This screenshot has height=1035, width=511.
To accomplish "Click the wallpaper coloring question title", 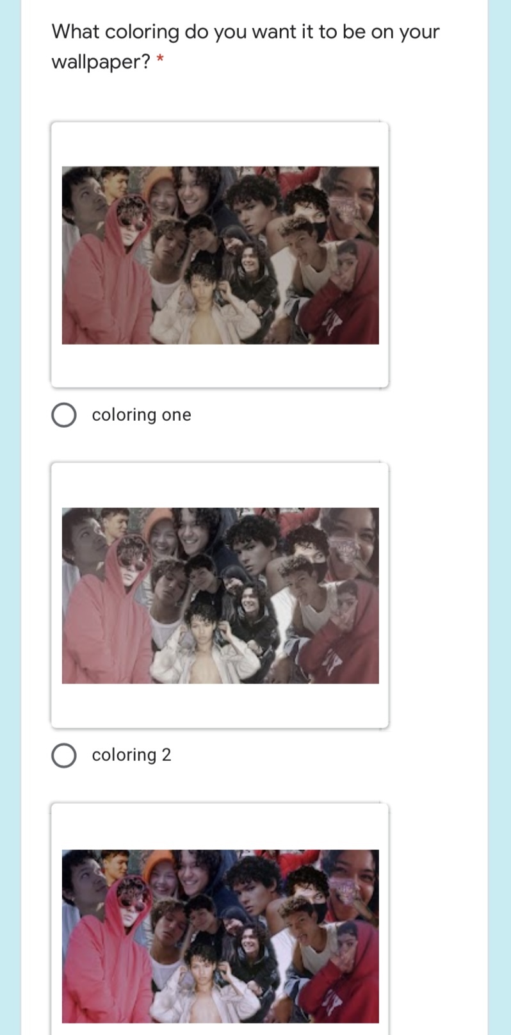I will [245, 47].
